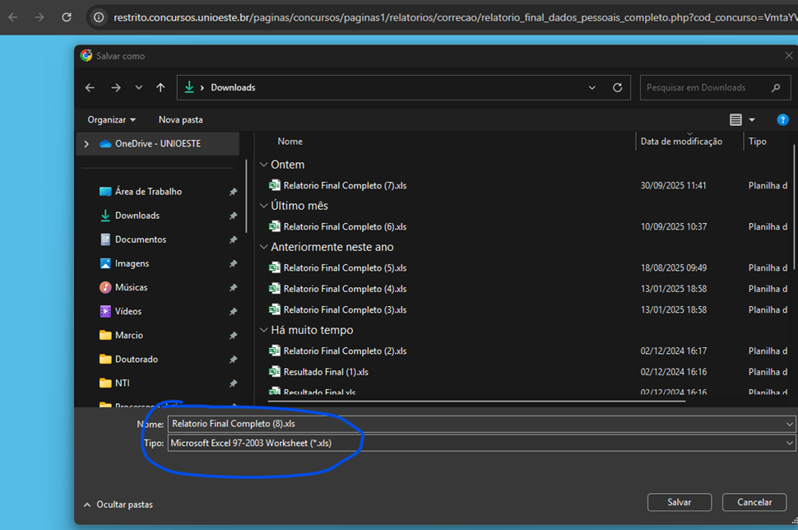798x530 pixels.
Task: Open the help question mark icon
Action: pos(783,120)
